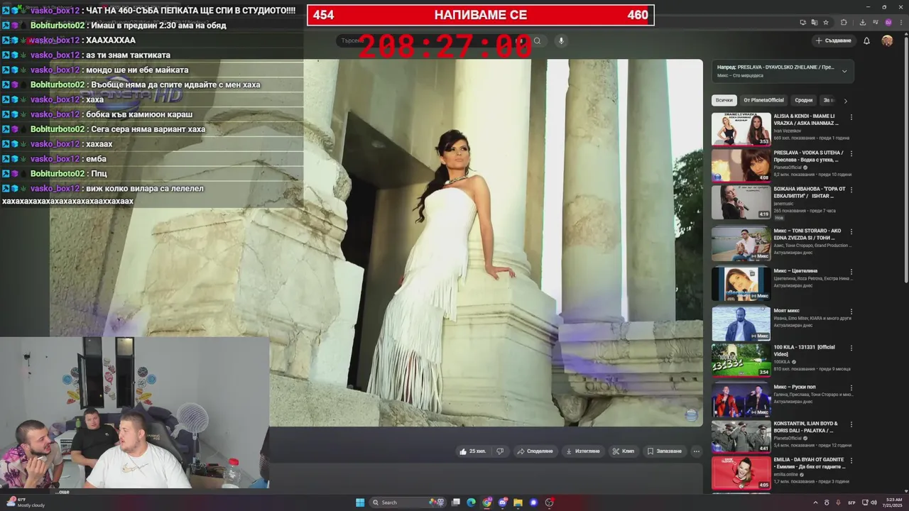Open File Explorer from the taskbar

point(518,502)
